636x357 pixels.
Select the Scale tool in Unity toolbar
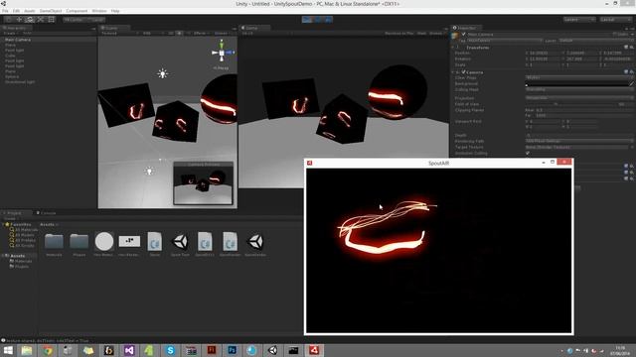[41, 20]
